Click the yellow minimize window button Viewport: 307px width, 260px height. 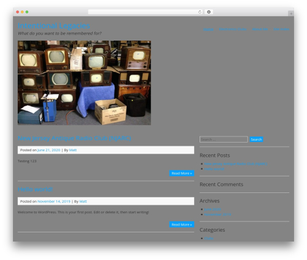pos(22,12)
